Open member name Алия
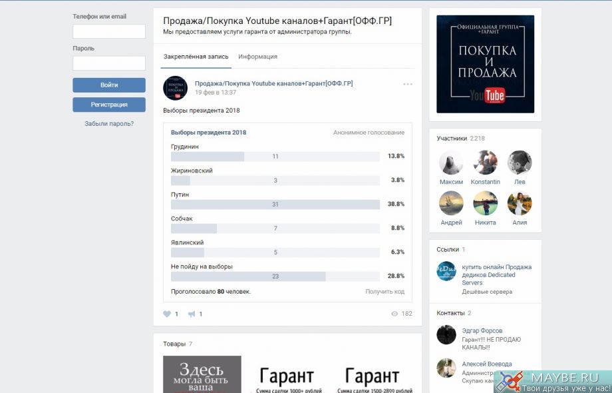Image resolution: width=612 pixels, height=393 pixels. tap(520, 222)
